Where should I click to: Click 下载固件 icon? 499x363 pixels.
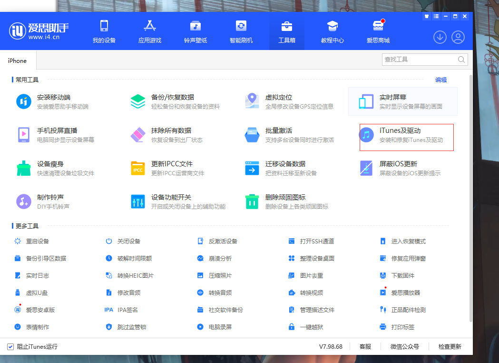[383, 276]
